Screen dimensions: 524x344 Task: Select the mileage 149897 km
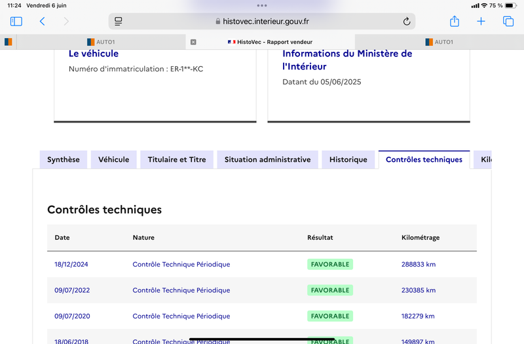coord(418,341)
